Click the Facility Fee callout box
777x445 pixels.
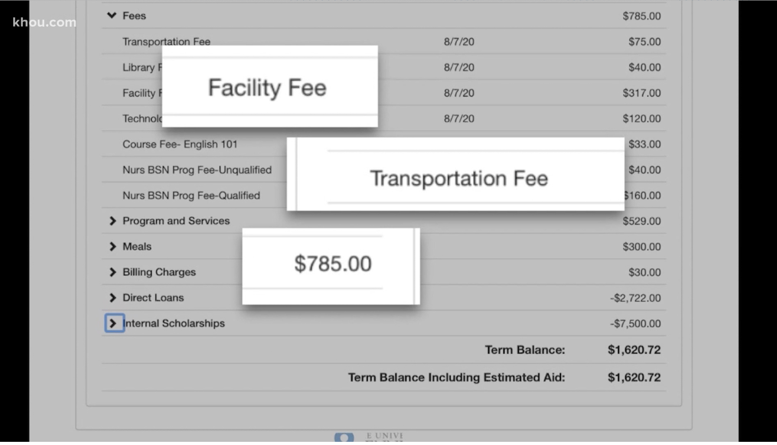coord(269,86)
